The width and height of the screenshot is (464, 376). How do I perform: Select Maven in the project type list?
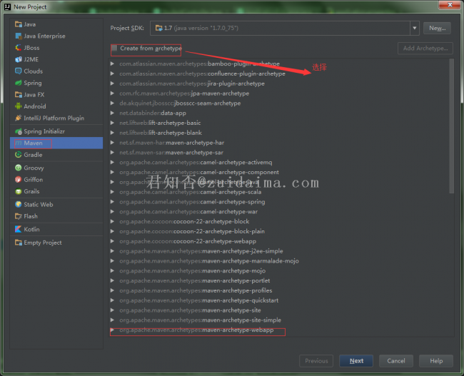click(x=33, y=143)
